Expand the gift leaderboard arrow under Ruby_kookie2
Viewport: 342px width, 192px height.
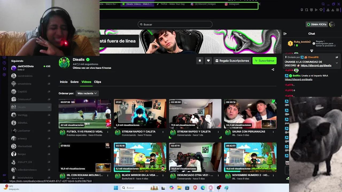[x=312, y=51]
